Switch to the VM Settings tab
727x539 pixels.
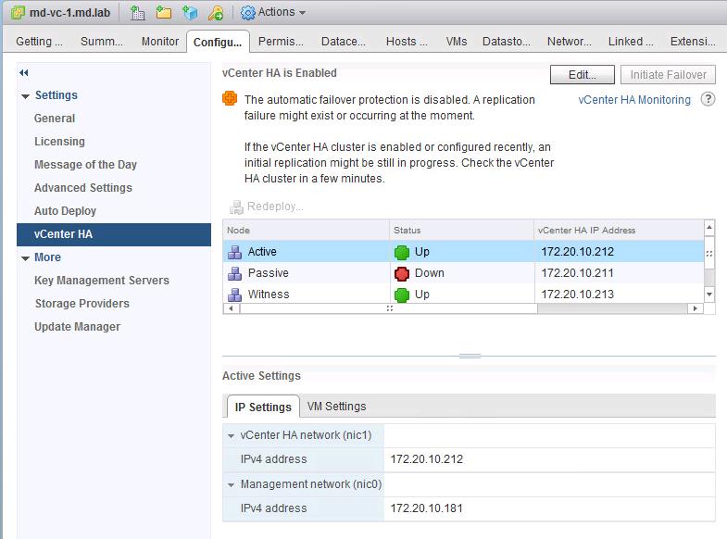(x=336, y=407)
